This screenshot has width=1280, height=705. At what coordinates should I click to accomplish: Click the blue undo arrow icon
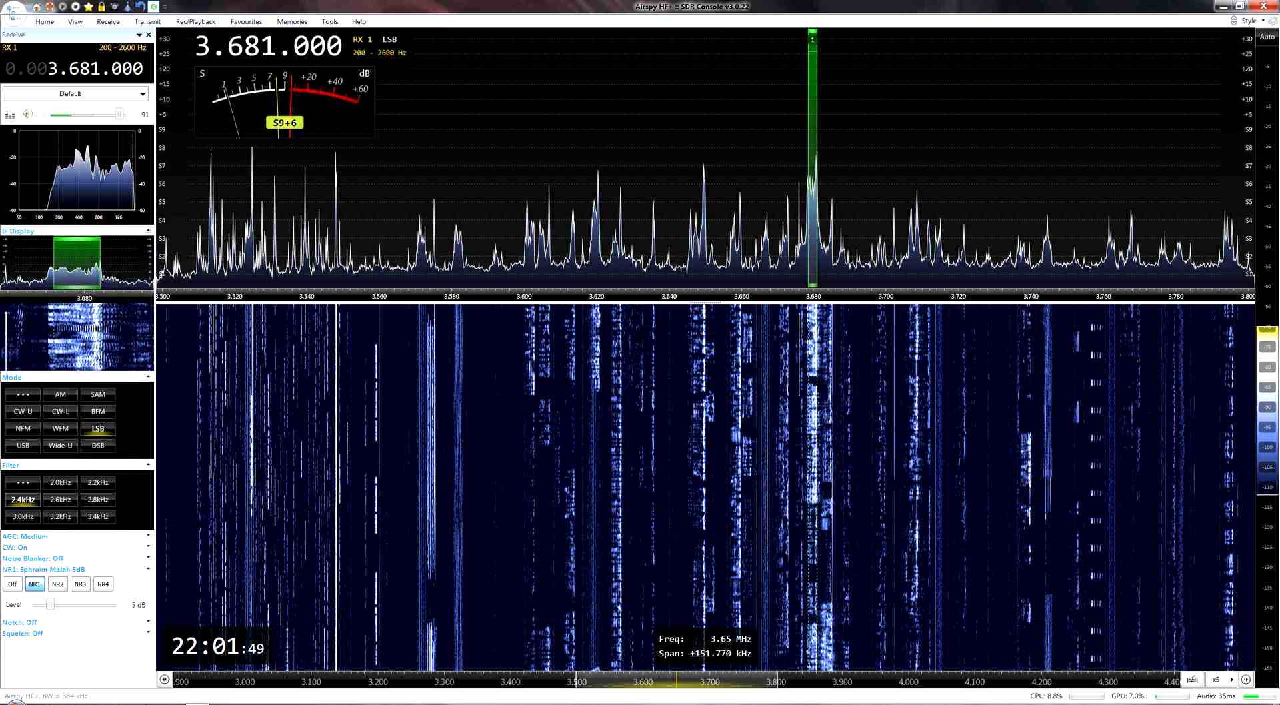[140, 7]
